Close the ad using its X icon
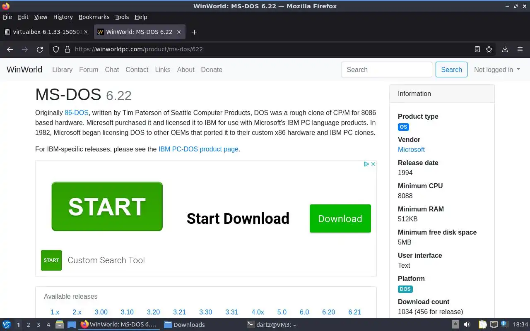The image size is (530, 331). point(373,164)
